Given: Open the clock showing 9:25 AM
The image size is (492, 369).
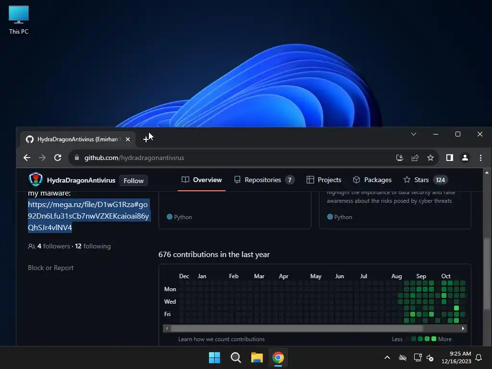Looking at the screenshot, I should pyautogui.click(x=456, y=357).
